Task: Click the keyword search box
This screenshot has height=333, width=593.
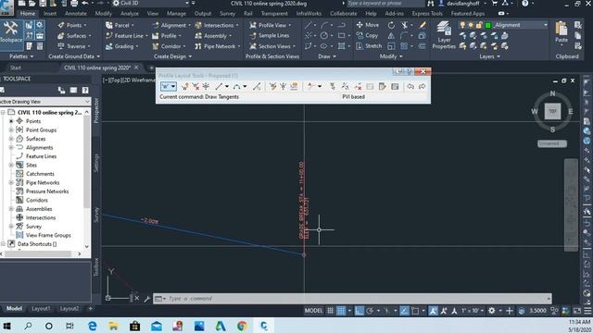Action: pos(385,4)
